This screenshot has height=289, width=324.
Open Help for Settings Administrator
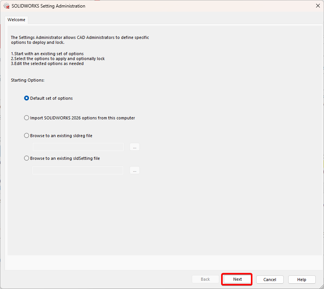point(302,280)
